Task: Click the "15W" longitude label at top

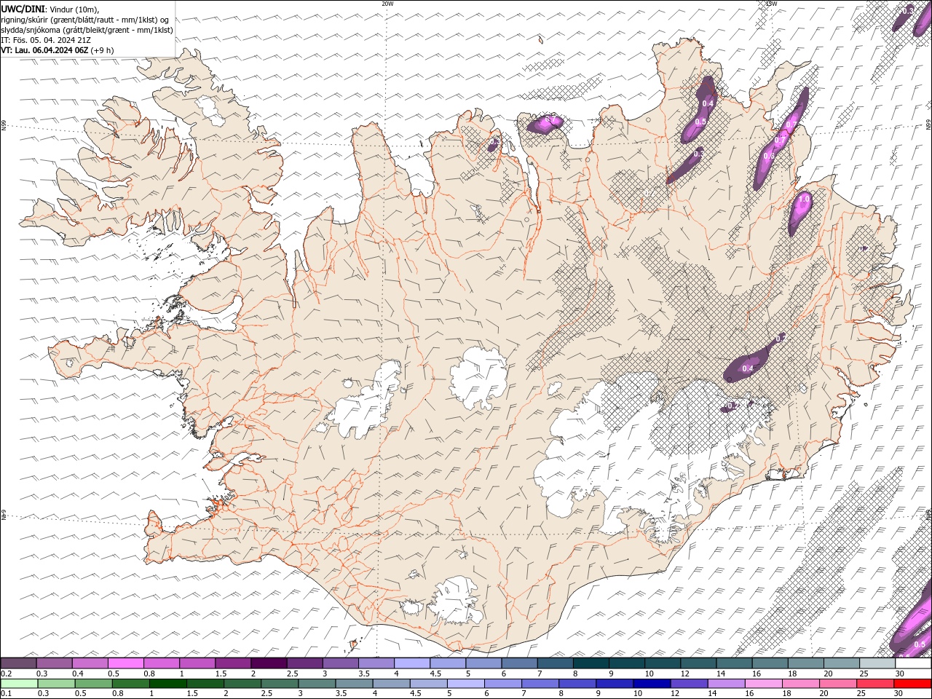Action: 772,4
